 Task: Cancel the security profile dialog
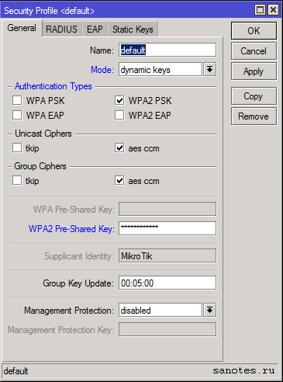pyautogui.click(x=254, y=51)
